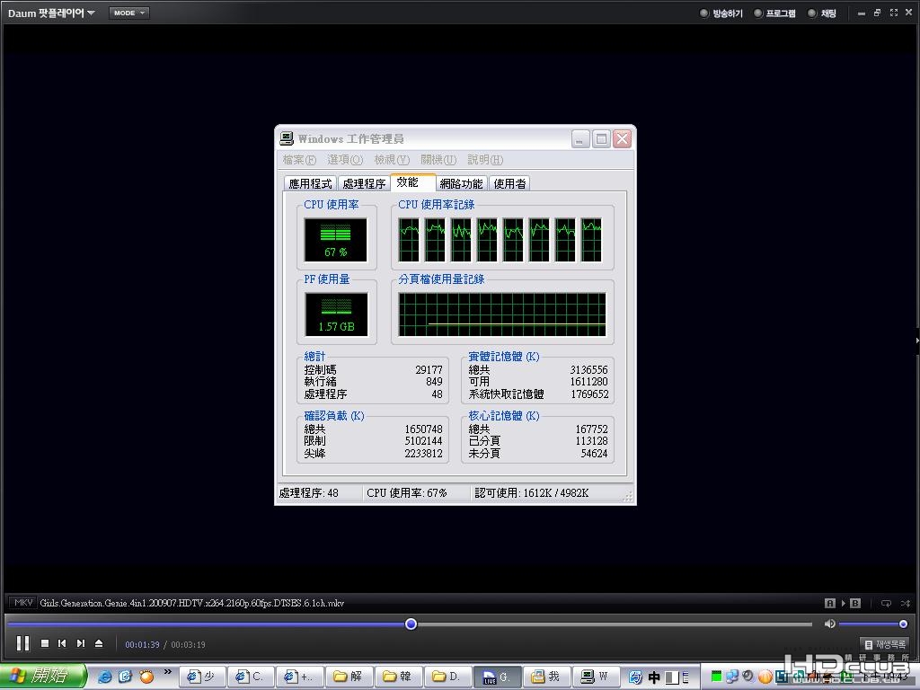Click the page file usage history graph
This screenshot has width=920, height=690.
(502, 314)
